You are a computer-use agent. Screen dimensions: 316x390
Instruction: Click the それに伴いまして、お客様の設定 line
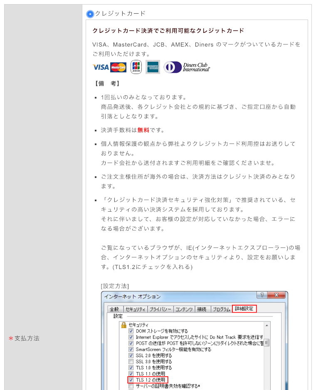pyautogui.click(x=198, y=219)
